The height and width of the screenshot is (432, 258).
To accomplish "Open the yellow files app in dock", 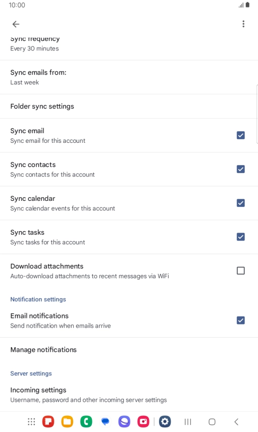I will (x=67, y=421).
